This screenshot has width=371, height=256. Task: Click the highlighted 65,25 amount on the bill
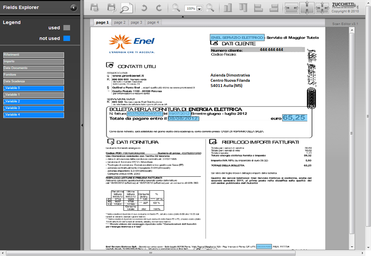pyautogui.click(x=294, y=118)
